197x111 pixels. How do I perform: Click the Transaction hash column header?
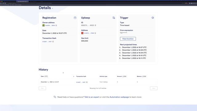pos(81,76)
